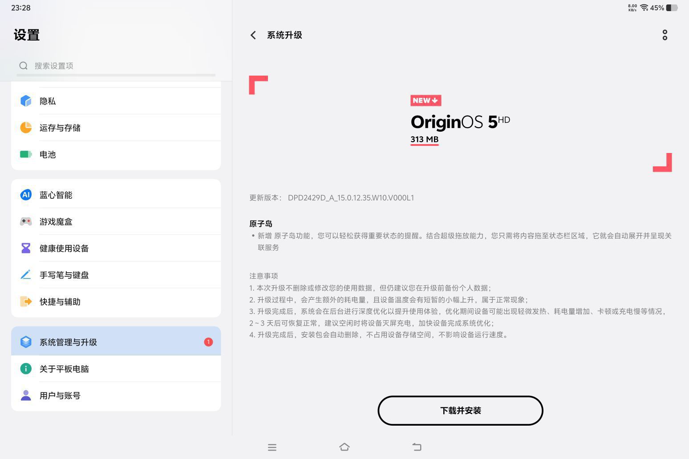
Task: Tap the 隐私 privacy cube icon
Action: 26,101
